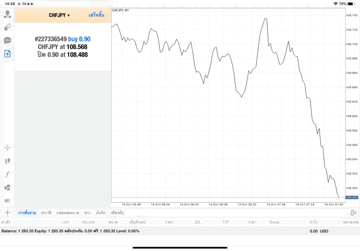
Task: Tap the current price marker on scale
Action: (351, 198)
